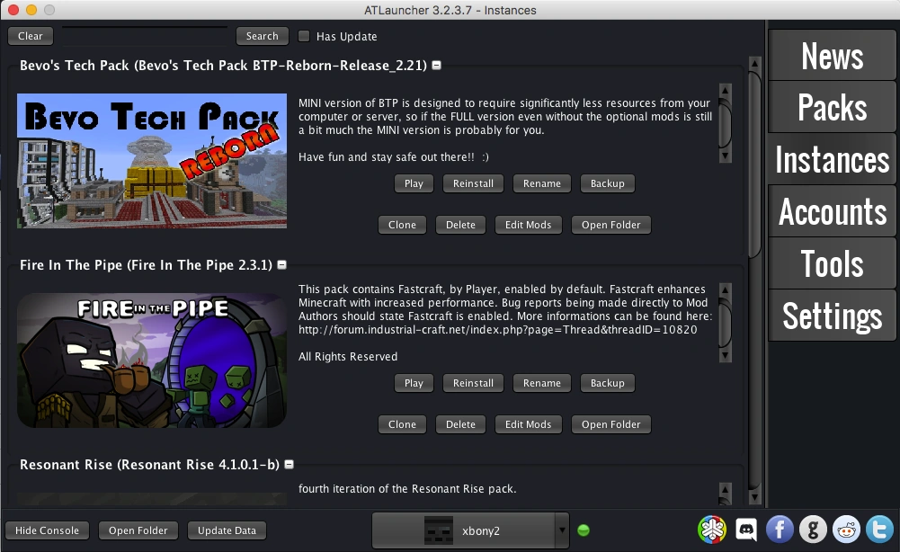The image size is (900, 552).
Task: Edit Mods for Fire In The Pipe
Action: point(528,424)
